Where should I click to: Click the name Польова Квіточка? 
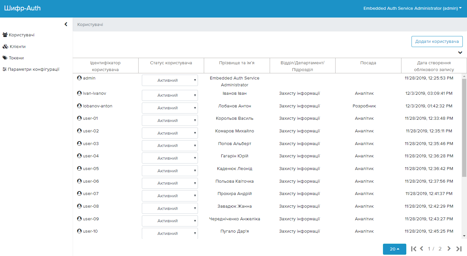(x=235, y=181)
